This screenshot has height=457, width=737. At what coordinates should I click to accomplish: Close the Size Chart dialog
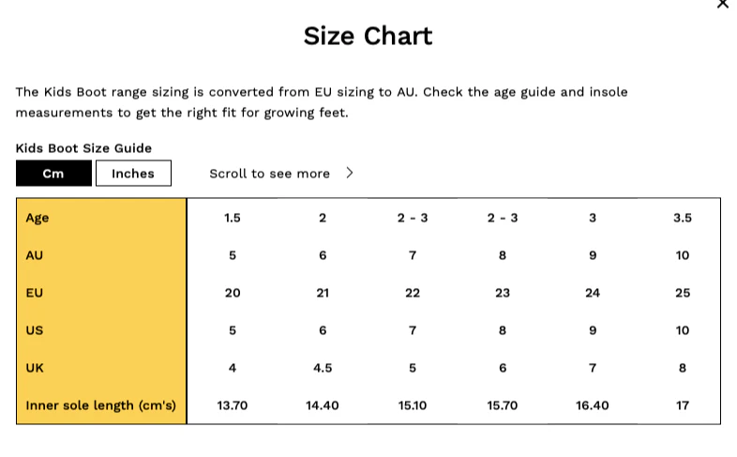[x=722, y=4]
